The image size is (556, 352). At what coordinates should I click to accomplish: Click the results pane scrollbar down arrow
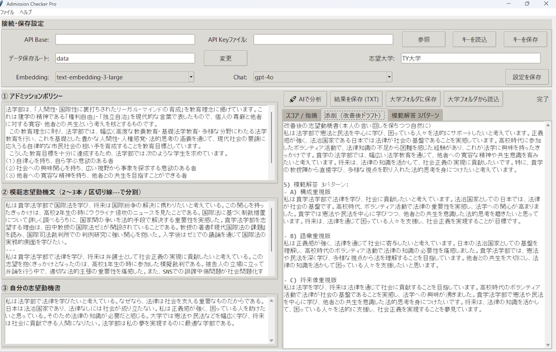(x=548, y=345)
